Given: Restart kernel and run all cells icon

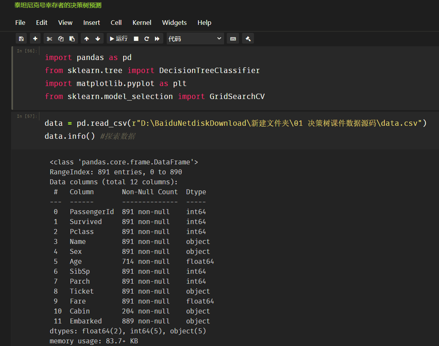Looking at the screenshot, I should click(x=158, y=38).
